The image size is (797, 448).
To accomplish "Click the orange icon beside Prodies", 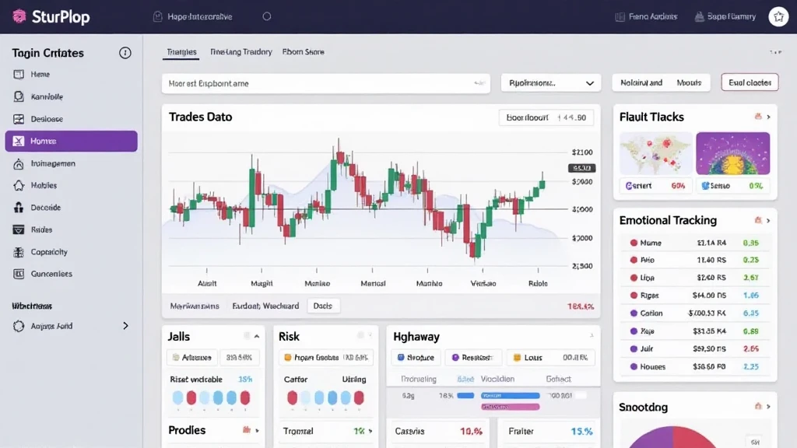I will [x=247, y=430].
